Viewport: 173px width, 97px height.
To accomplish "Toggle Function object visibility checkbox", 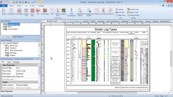I will 6,48.
